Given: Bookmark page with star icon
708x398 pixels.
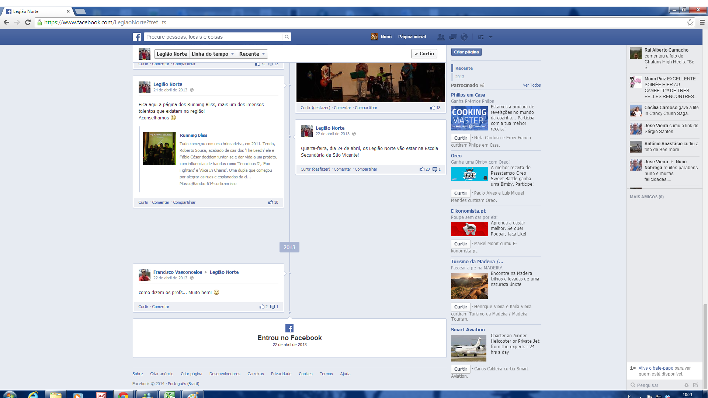Looking at the screenshot, I should click(690, 22).
